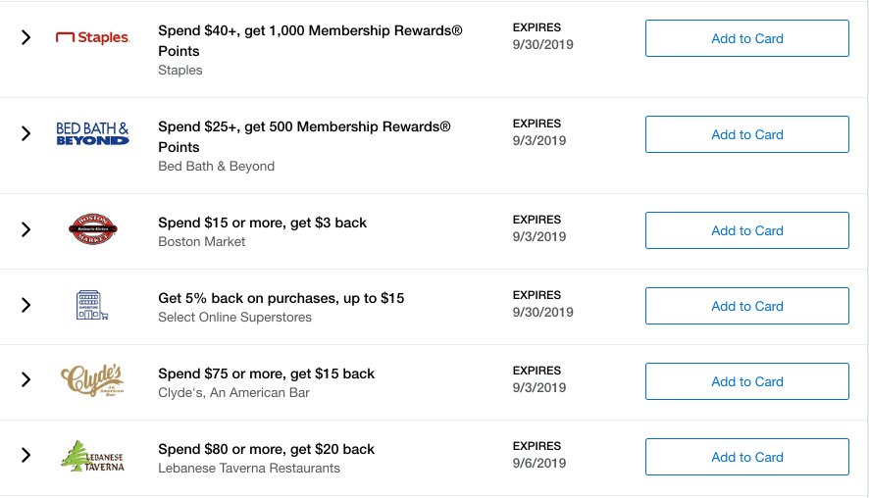The image size is (869, 498).
Task: Click the Clyde's restaurant logo
Action: click(x=92, y=380)
